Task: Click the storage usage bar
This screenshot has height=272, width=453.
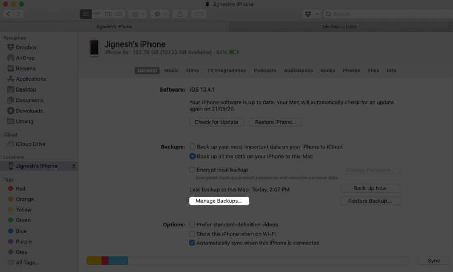Action: coord(248,261)
